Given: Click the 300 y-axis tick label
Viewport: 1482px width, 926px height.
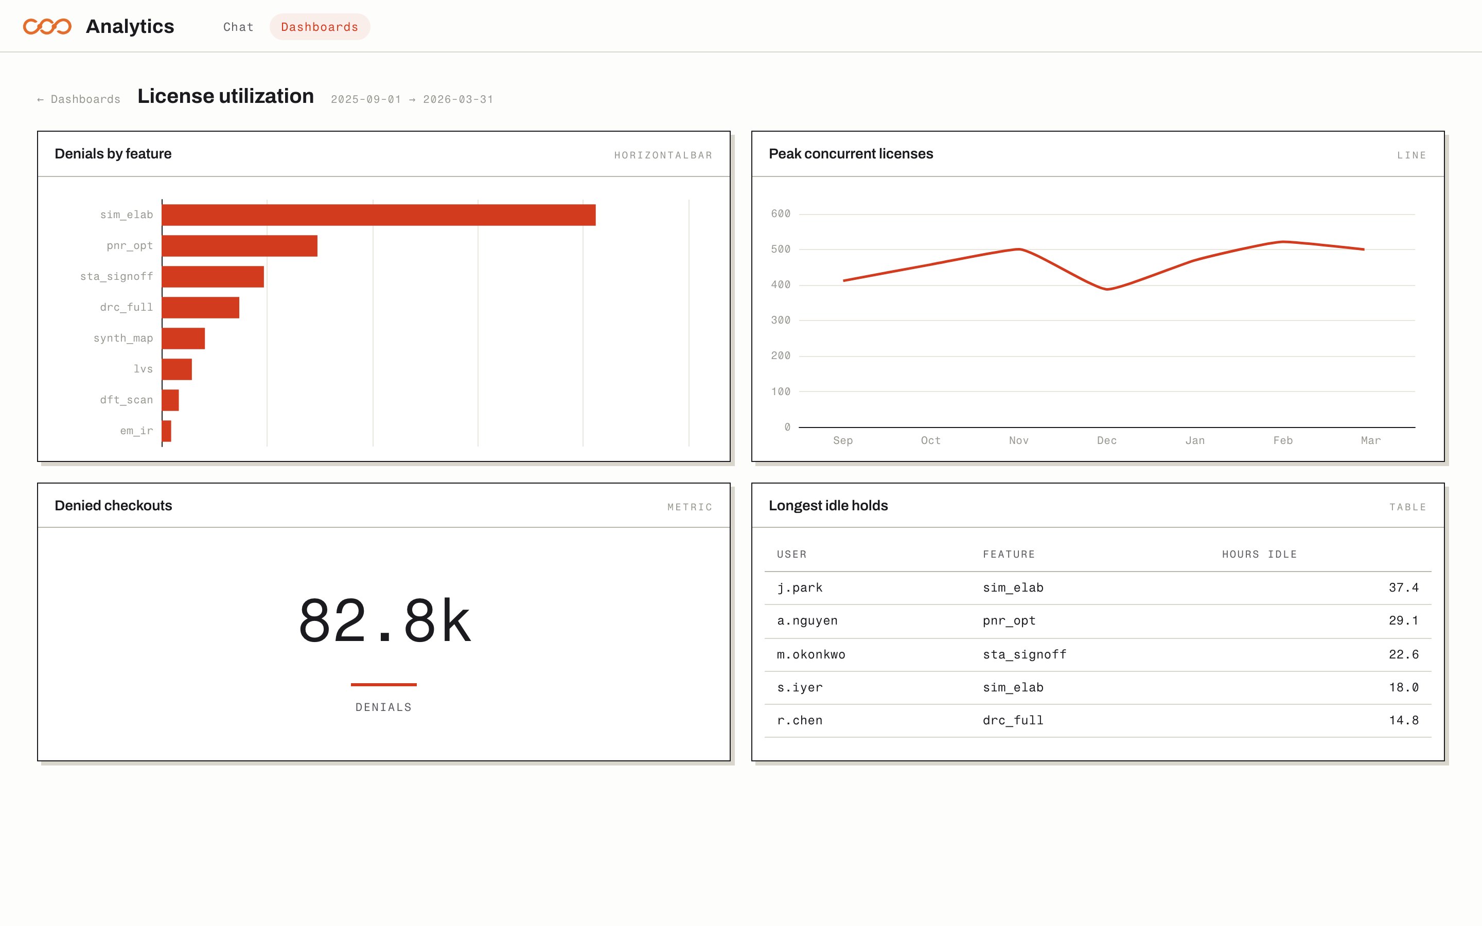Looking at the screenshot, I should 780,320.
